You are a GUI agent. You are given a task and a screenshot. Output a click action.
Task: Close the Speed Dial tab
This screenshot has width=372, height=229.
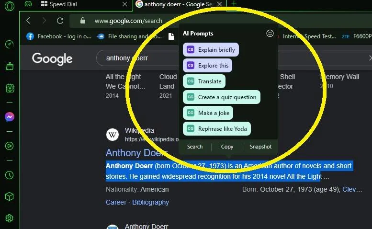[124, 4]
